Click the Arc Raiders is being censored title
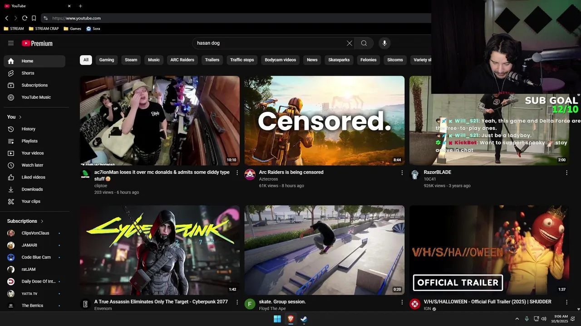Screen dimensions: 581x326 click(291, 172)
